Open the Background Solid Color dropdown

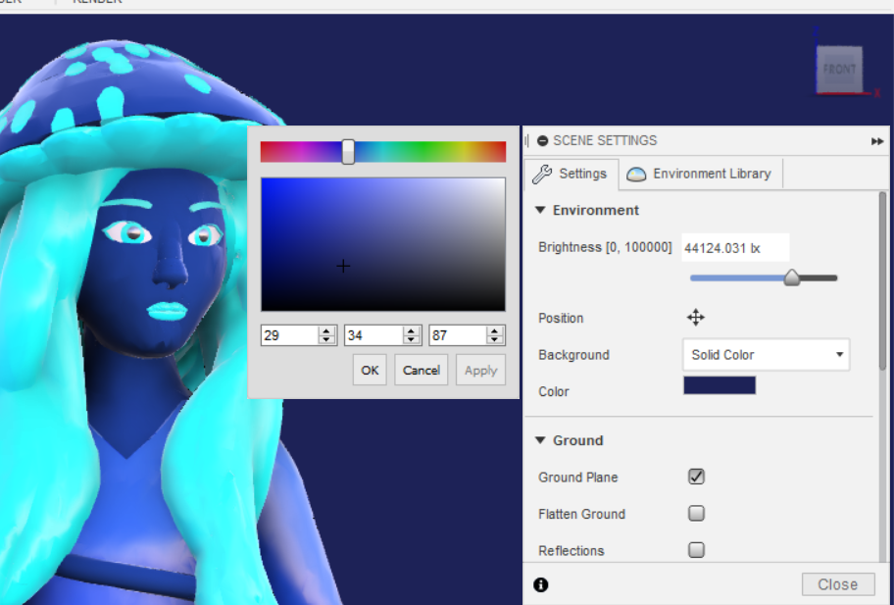coord(765,355)
